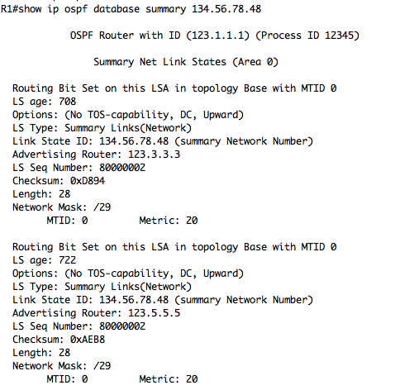Click the first LS Seq Number 80000002
The height and width of the screenshot is (390, 419).
tap(79, 168)
